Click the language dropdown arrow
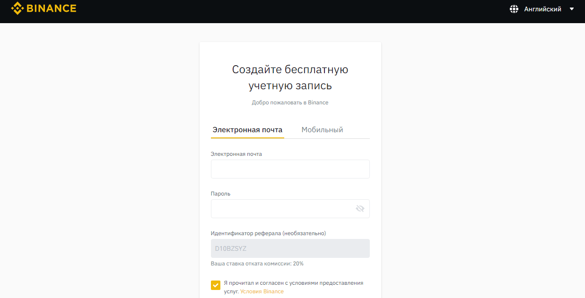The image size is (585, 298). click(x=572, y=9)
